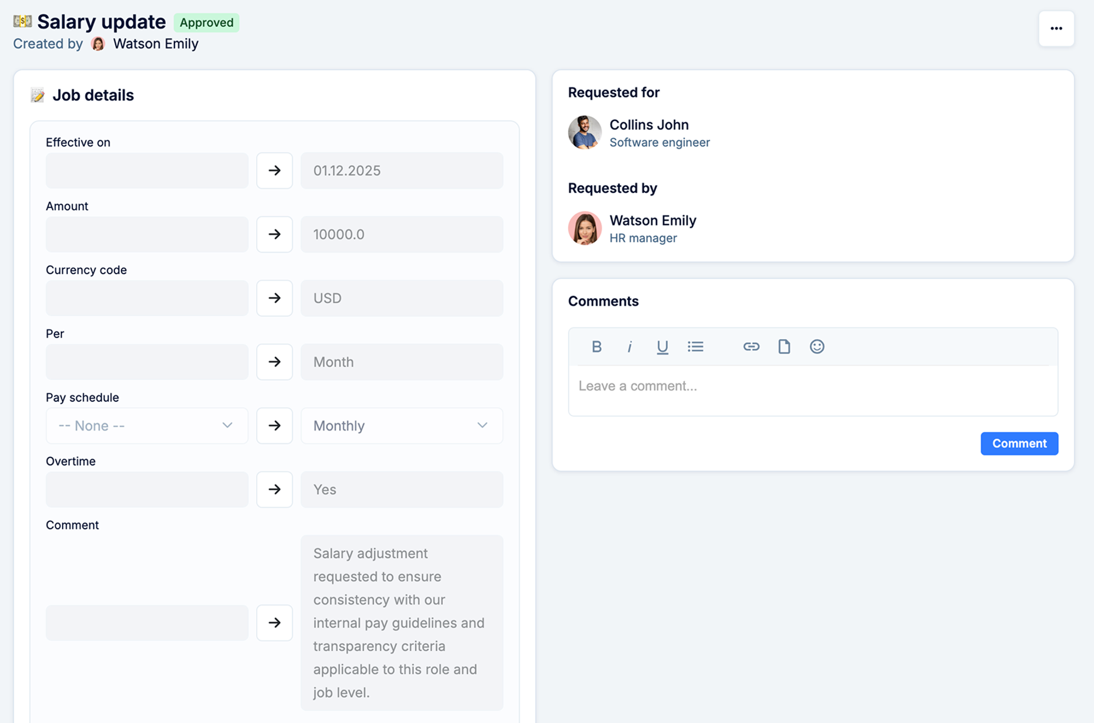Open the '-- None --' pay schedule dropdown
This screenshot has width=1094, height=723.
click(x=146, y=426)
